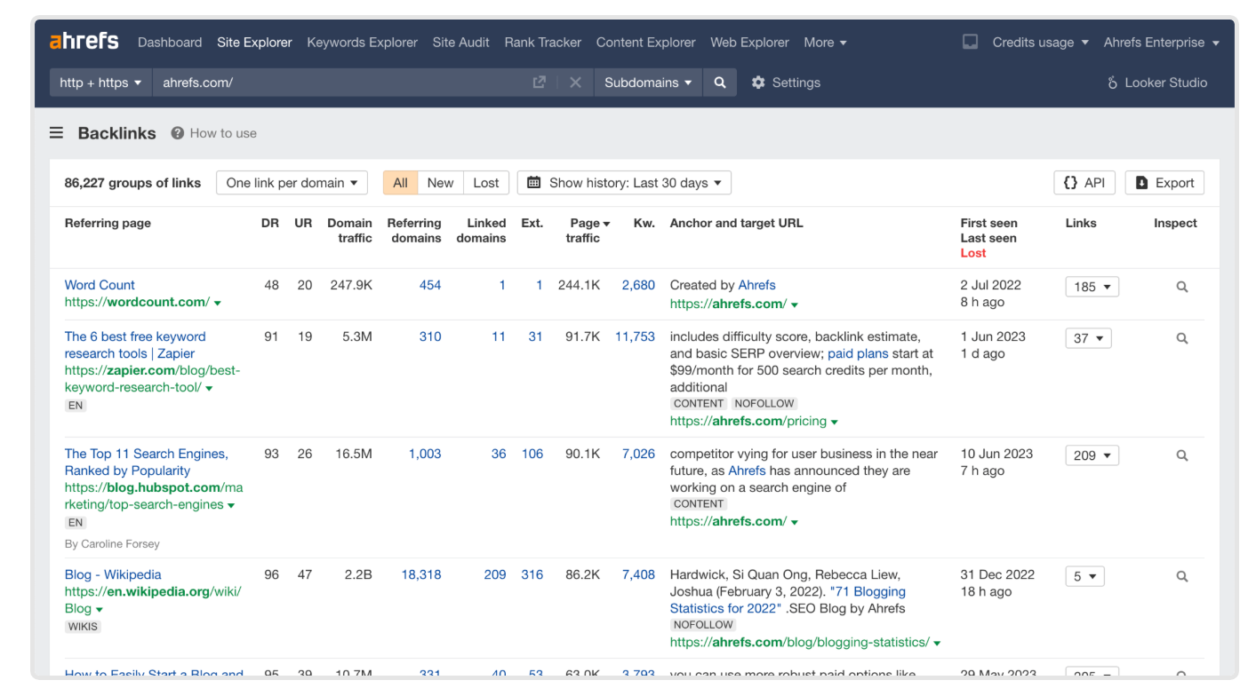Clear the URL with the X icon
The width and height of the screenshot is (1256, 696).
click(x=575, y=83)
